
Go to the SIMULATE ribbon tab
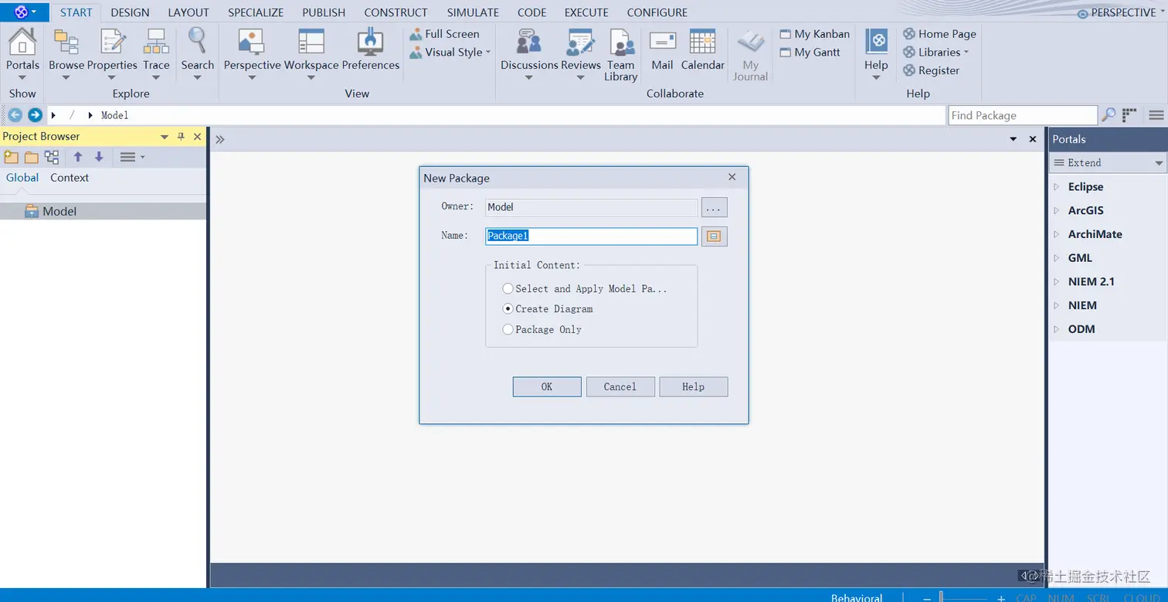pos(473,12)
